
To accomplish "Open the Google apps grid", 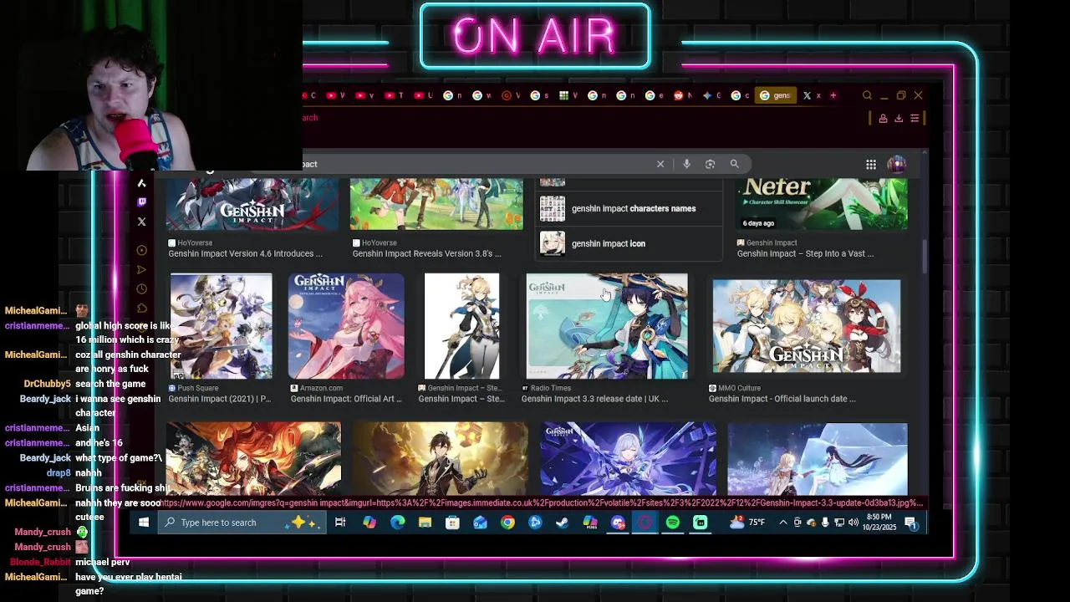I will click(871, 165).
